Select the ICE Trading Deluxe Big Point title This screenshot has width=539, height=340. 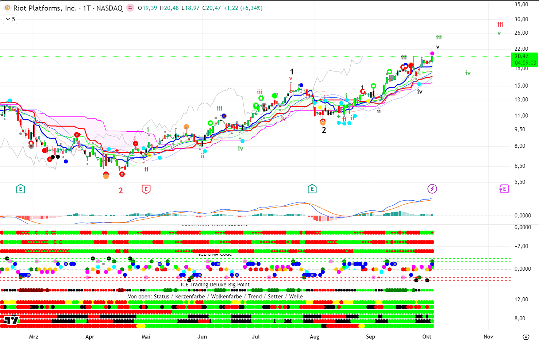pos(215,285)
